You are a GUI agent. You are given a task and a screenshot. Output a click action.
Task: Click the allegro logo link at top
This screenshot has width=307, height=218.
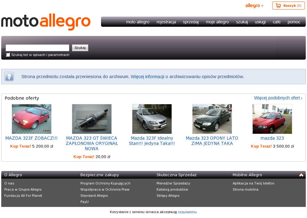[x=255, y=6]
